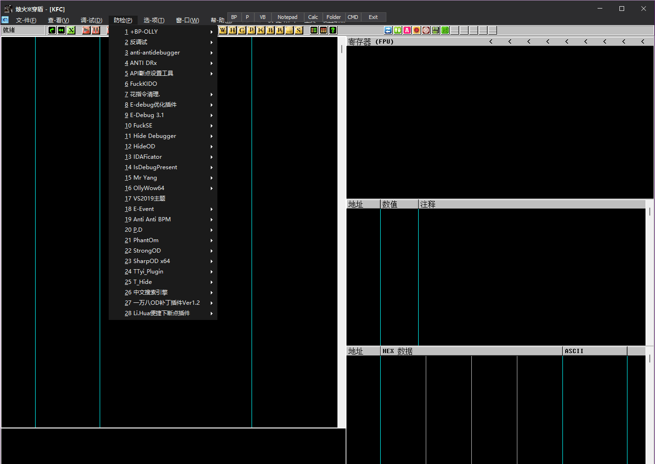This screenshot has height=464, width=655.
Task: Click the pink 'A' toolbar icon
Action: click(407, 30)
